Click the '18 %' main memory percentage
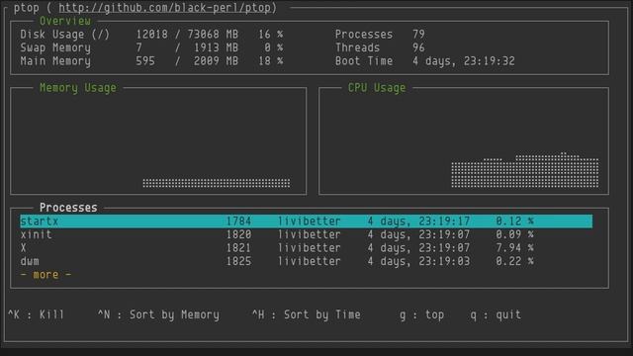This screenshot has width=633, height=356. pyautogui.click(x=270, y=61)
